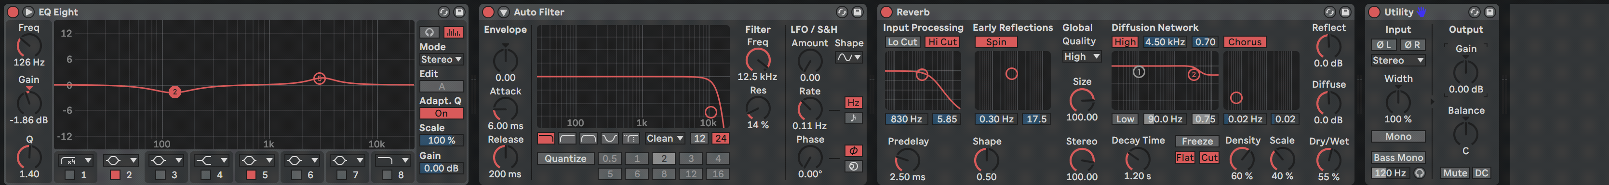Select 12 dB filter slope

[x=699, y=138]
